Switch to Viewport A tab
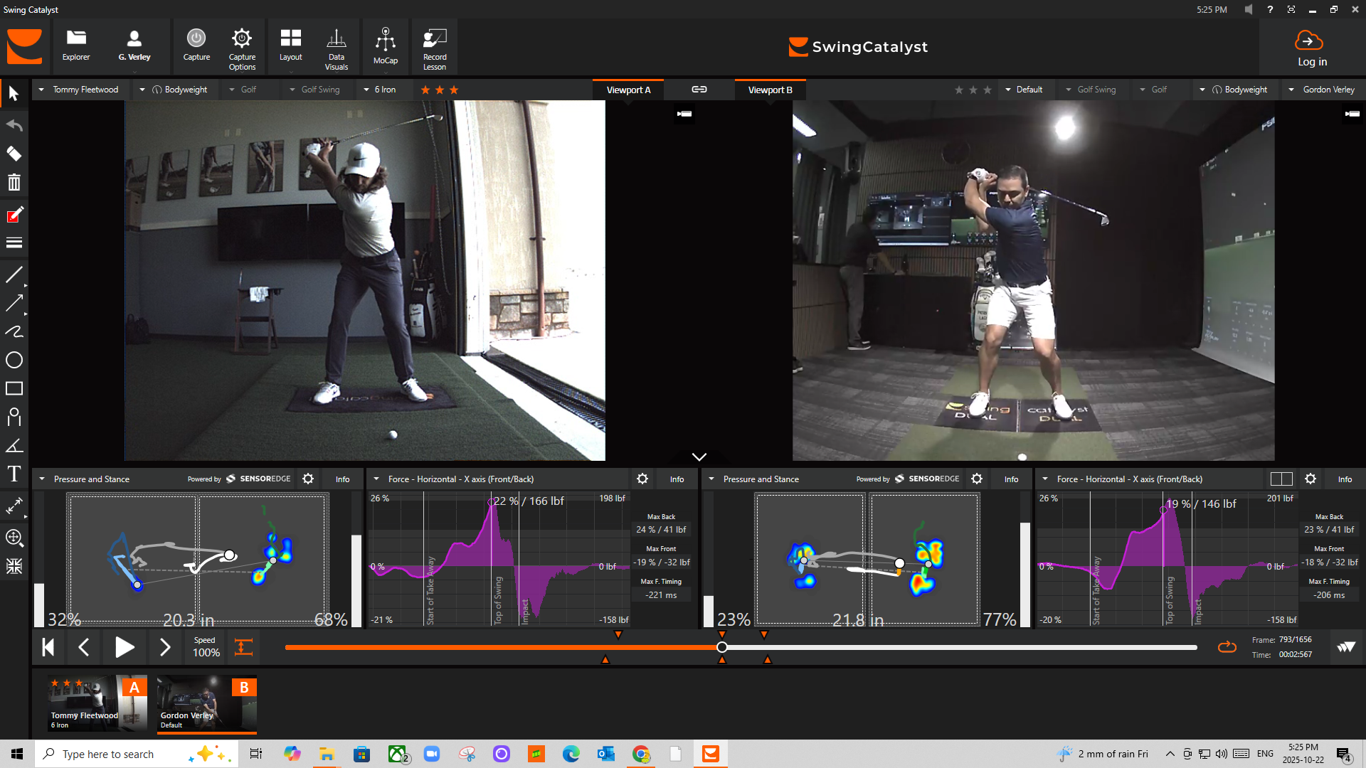 point(628,90)
